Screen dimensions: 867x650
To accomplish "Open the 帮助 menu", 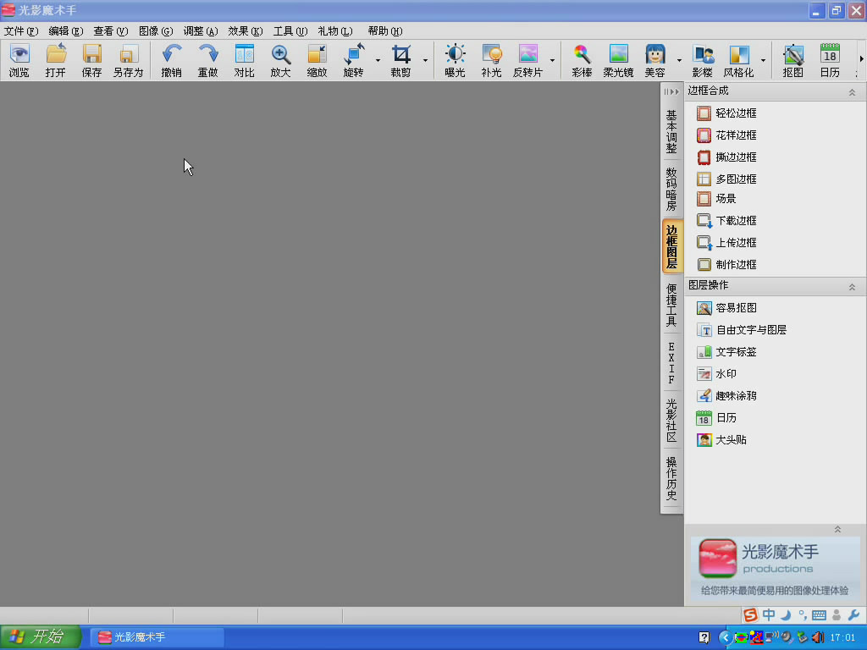I will [385, 31].
